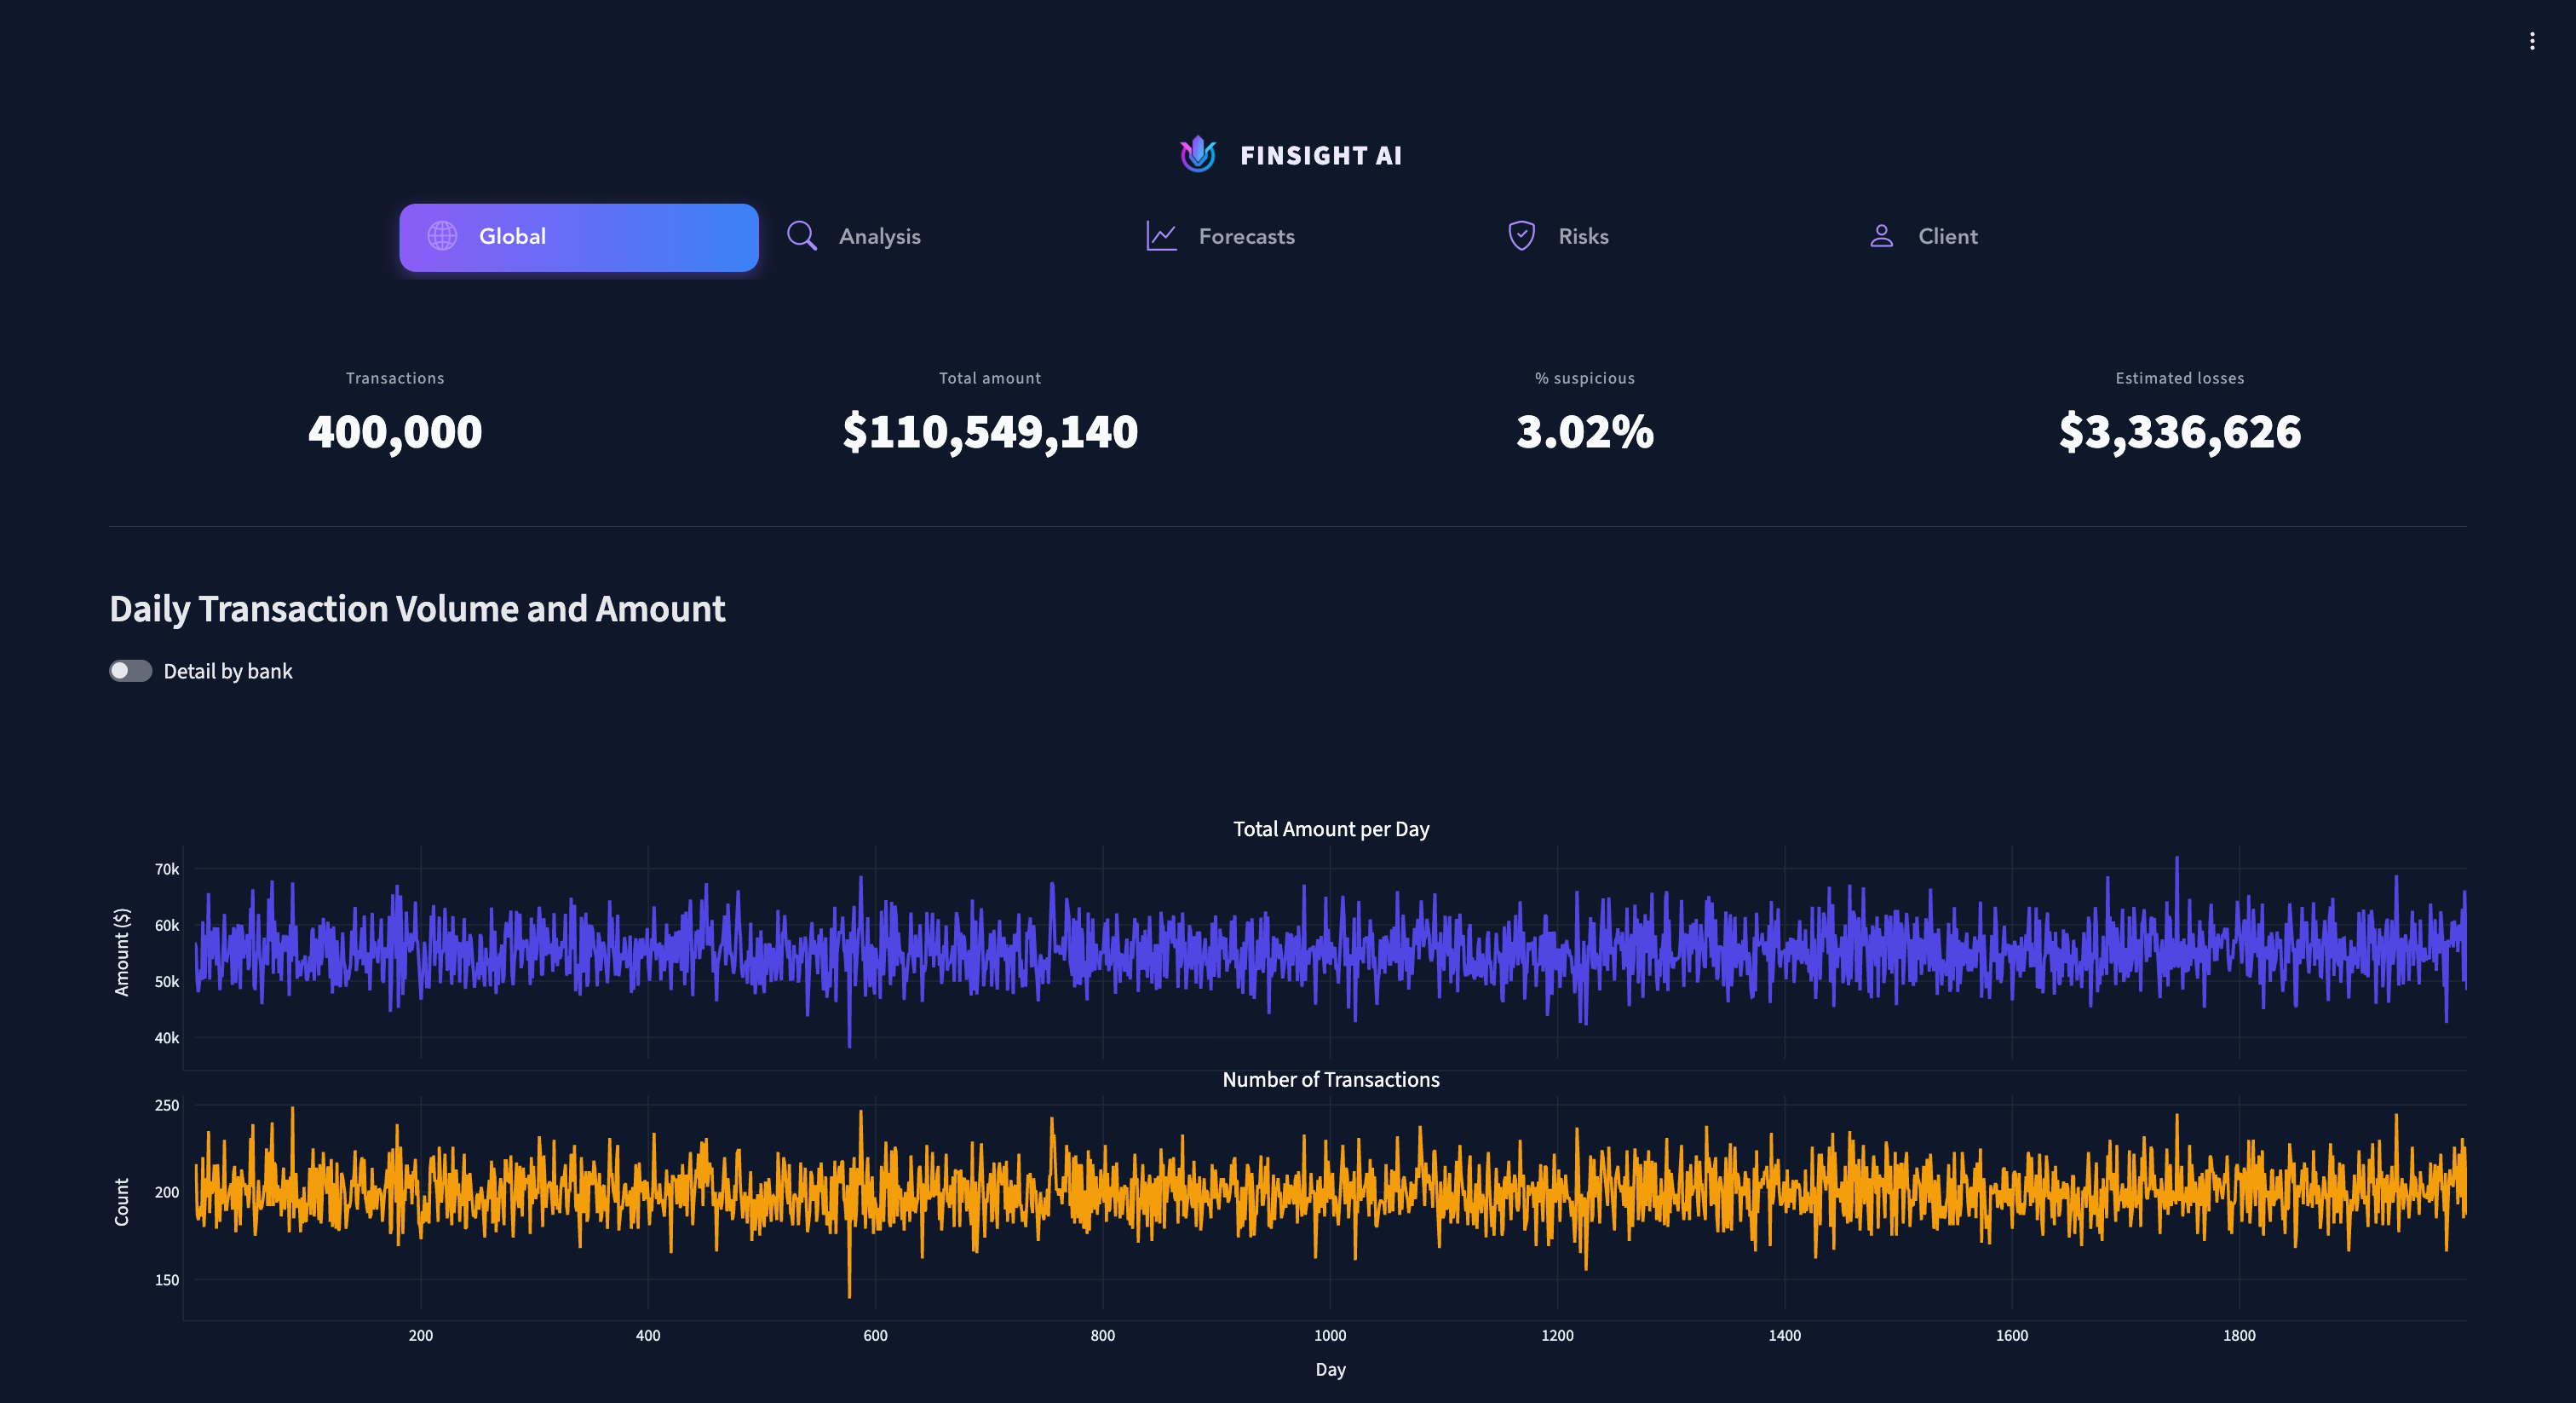
Task: Click the shield icon next to Risks
Action: pyautogui.click(x=1520, y=236)
